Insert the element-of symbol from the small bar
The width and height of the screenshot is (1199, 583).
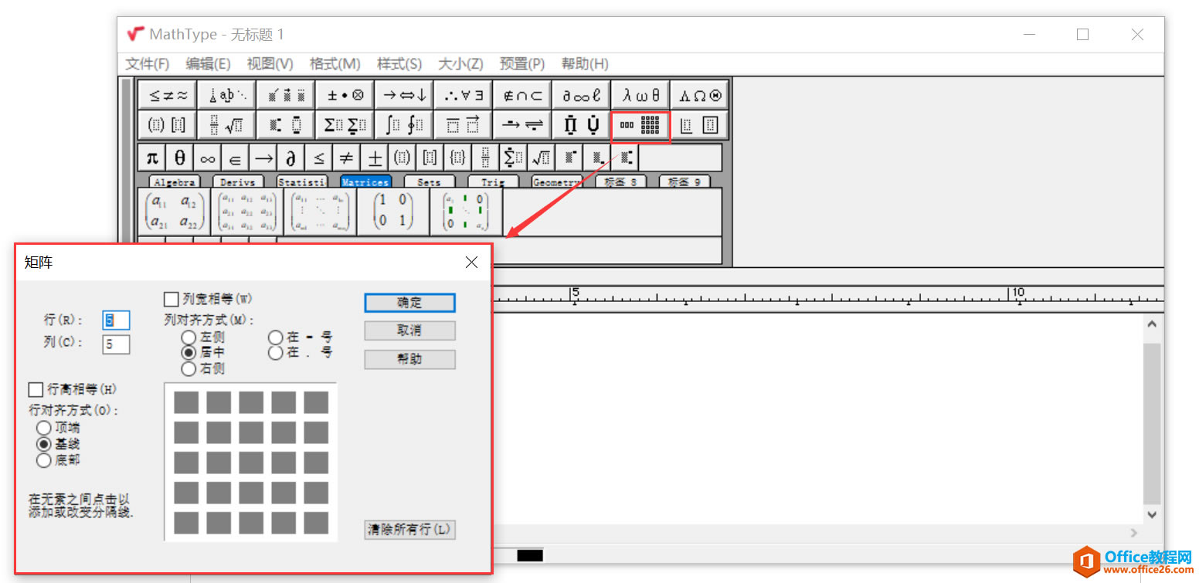[236, 158]
